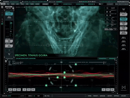This screenshot has width=130, height=98.
Task: Click the value 72 70 readout box
Action: pyautogui.click(x=111, y=15)
